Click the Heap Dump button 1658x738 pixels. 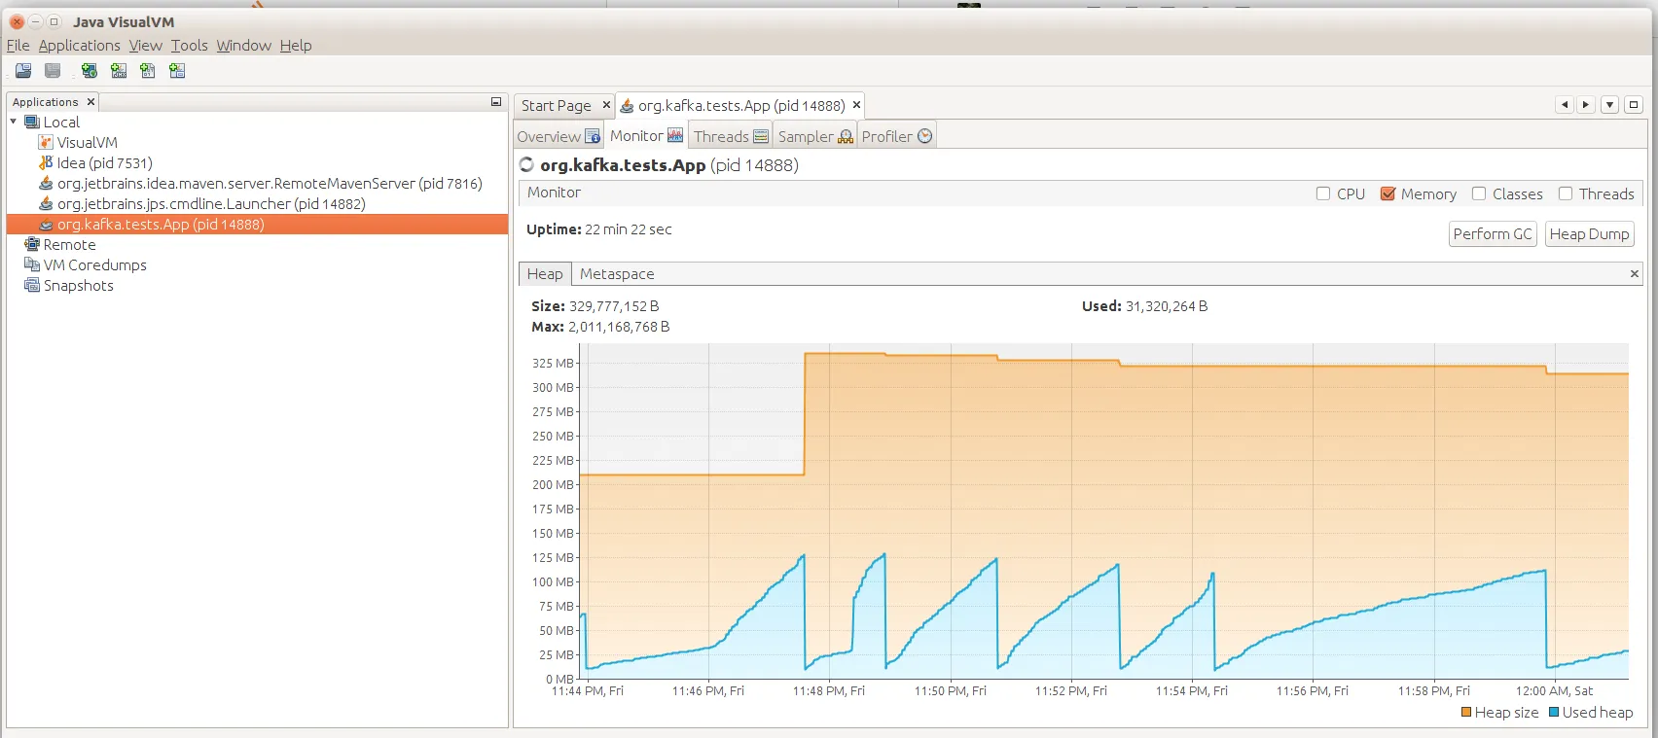point(1589,234)
